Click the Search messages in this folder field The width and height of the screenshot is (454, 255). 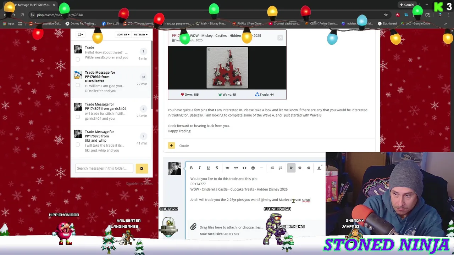(x=104, y=168)
